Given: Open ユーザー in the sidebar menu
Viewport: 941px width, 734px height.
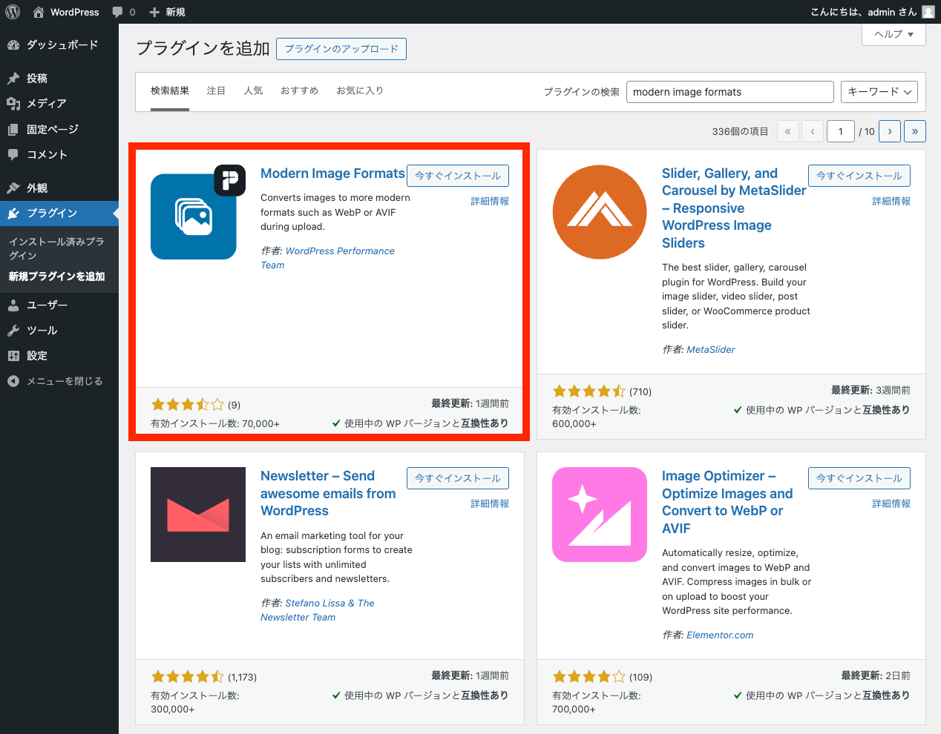Looking at the screenshot, I should click(59, 305).
